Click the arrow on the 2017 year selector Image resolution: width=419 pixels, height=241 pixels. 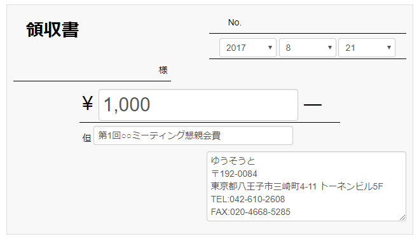[270, 48]
